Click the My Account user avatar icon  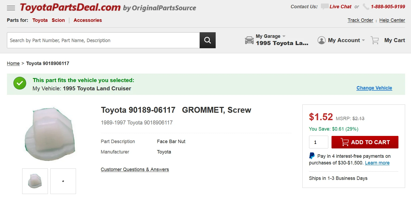(321, 40)
